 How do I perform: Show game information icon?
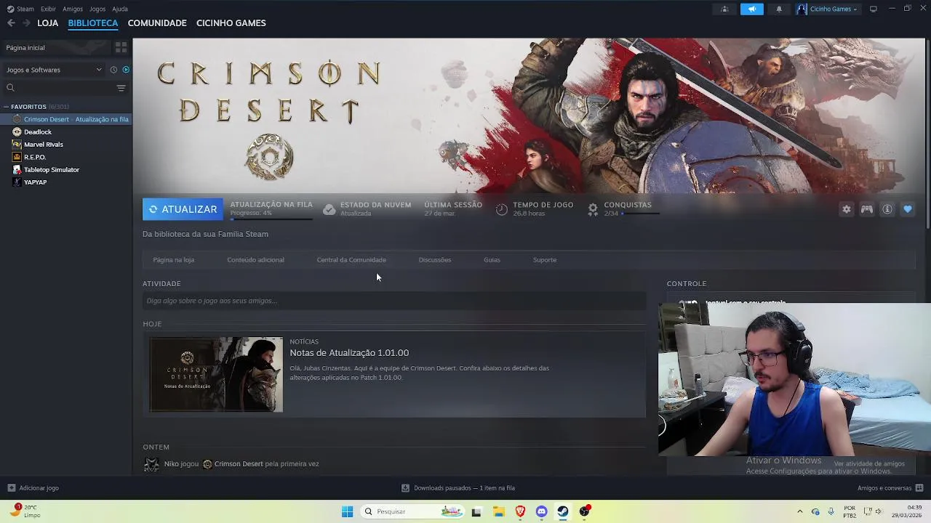(887, 209)
